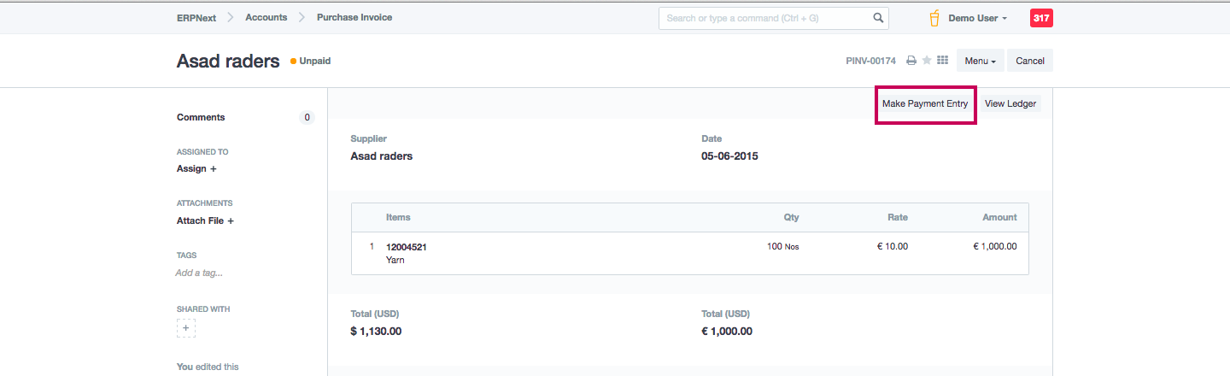Viewport: 1230px width, 376px height.
Task: Click the View Ledger button
Action: (x=1010, y=103)
